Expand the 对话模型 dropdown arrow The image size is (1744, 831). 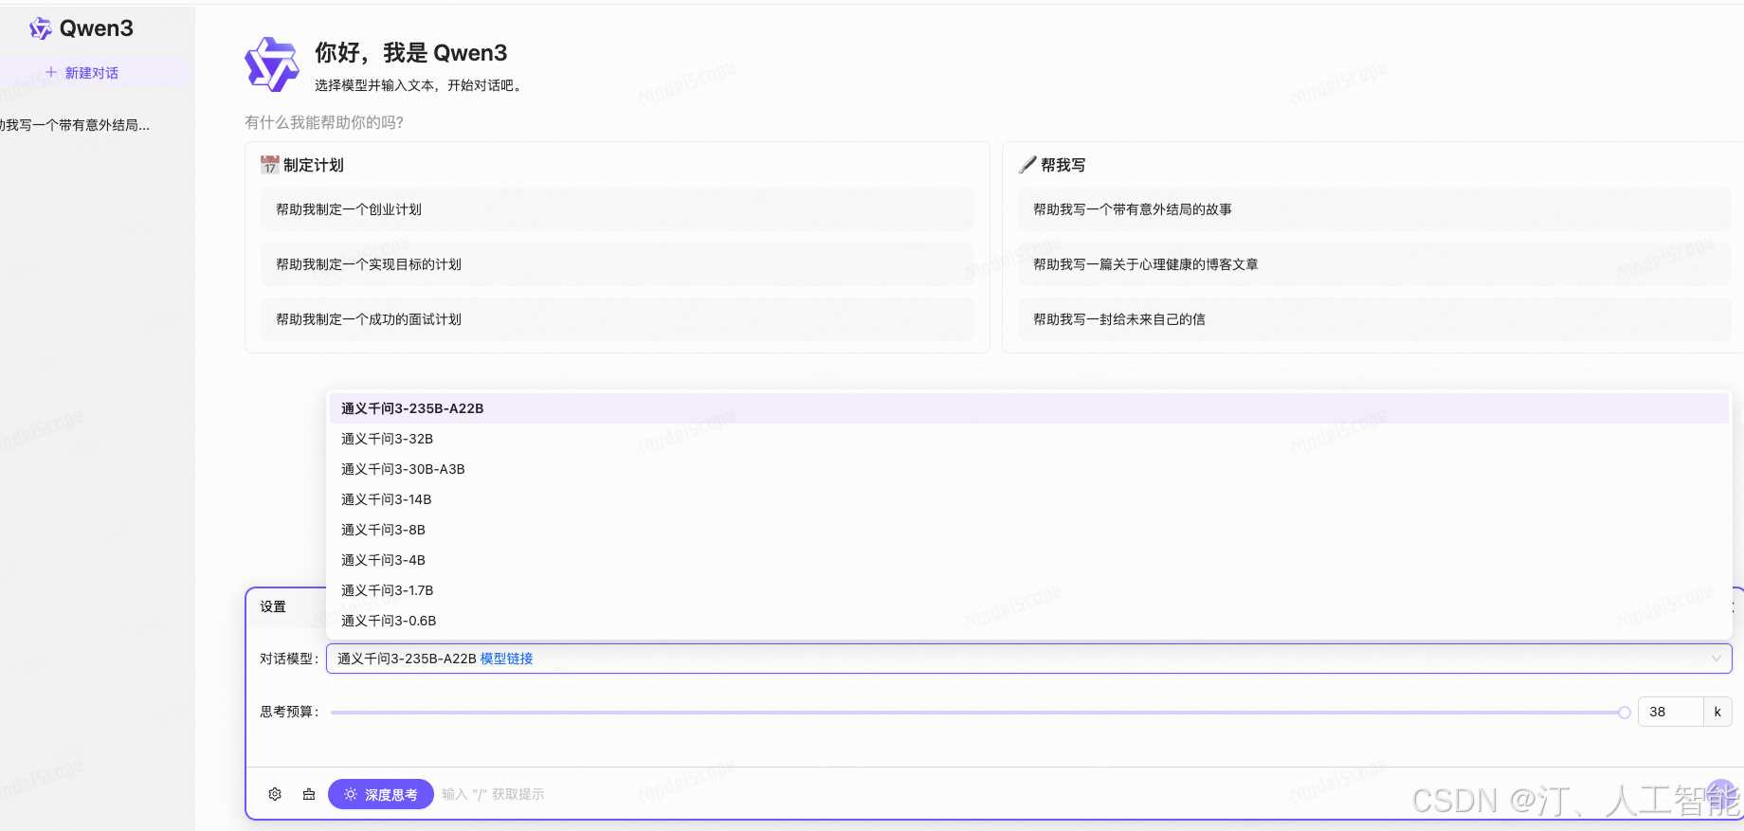point(1716,659)
